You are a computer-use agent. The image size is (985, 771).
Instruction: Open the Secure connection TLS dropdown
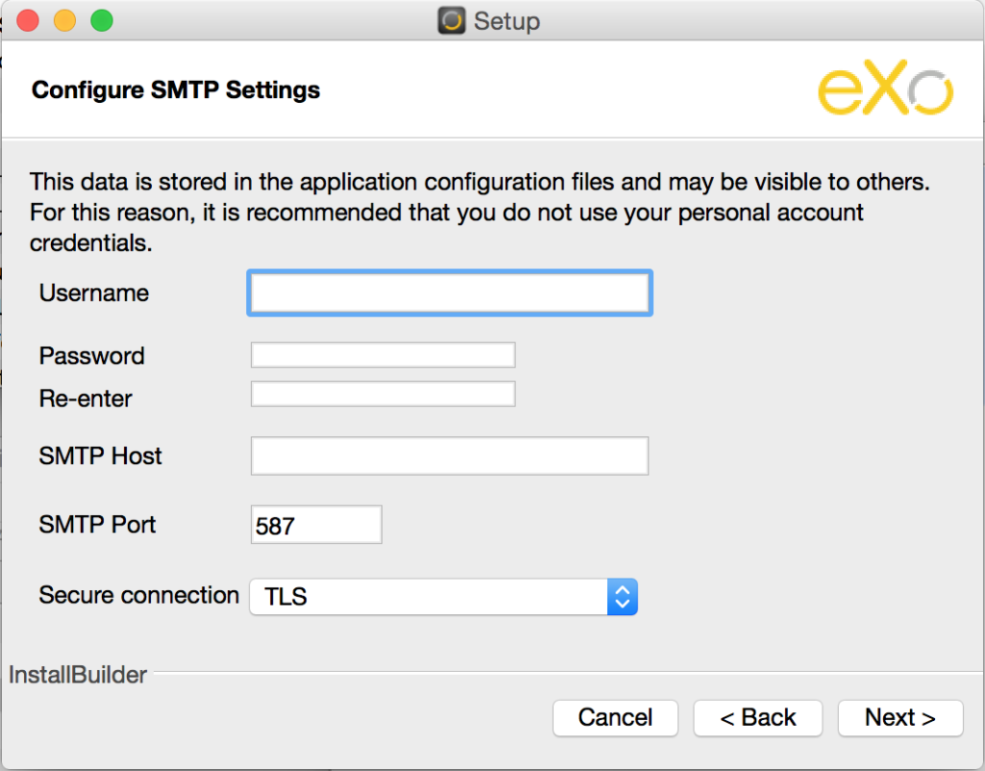point(428,597)
